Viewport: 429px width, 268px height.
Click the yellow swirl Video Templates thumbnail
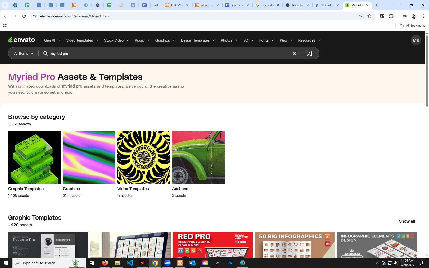point(144,157)
